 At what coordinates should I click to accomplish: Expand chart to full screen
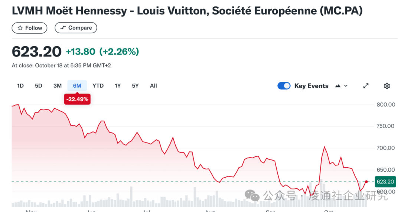pyautogui.click(x=366, y=86)
